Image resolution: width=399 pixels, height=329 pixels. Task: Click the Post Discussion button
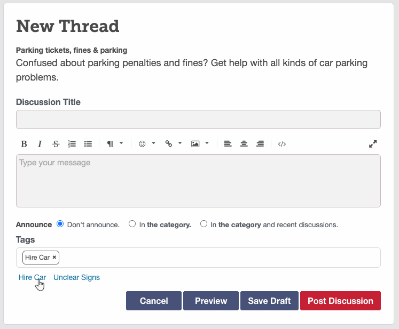coord(340,301)
